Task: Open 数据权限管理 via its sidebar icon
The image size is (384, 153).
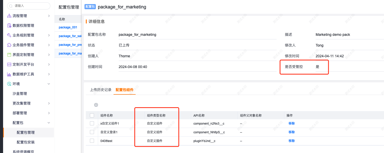Action: tap(8, 25)
